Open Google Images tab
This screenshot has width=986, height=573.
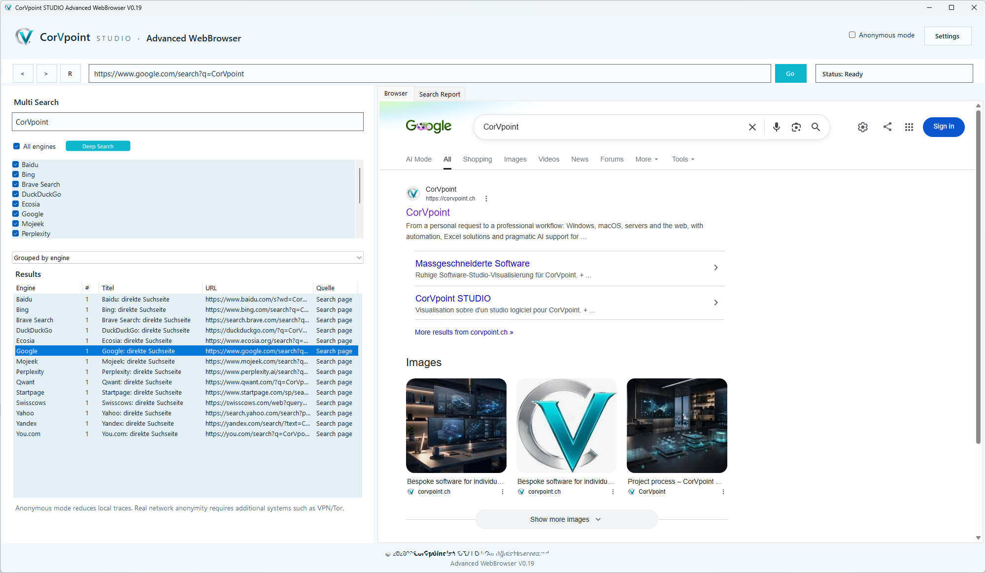point(515,159)
